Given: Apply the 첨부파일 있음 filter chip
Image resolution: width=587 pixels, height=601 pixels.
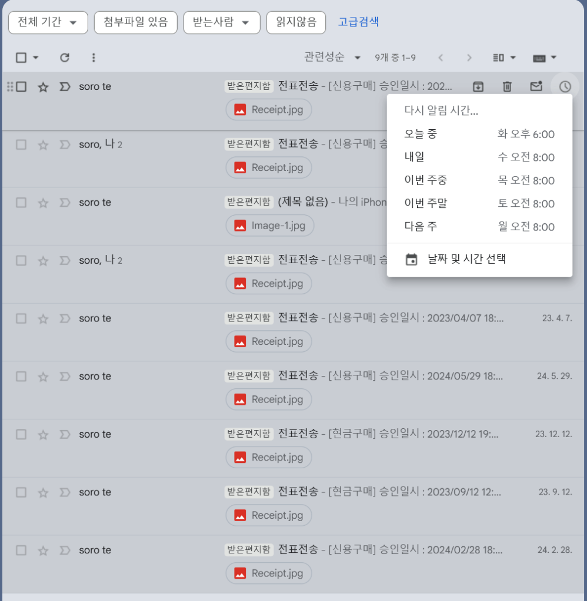Looking at the screenshot, I should 135,22.
